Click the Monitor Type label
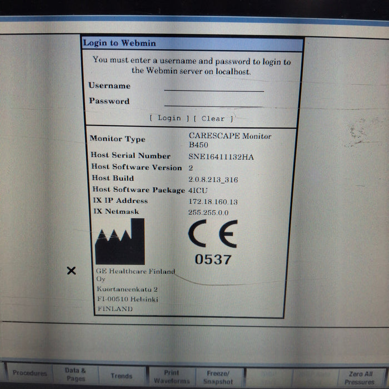 point(117,139)
